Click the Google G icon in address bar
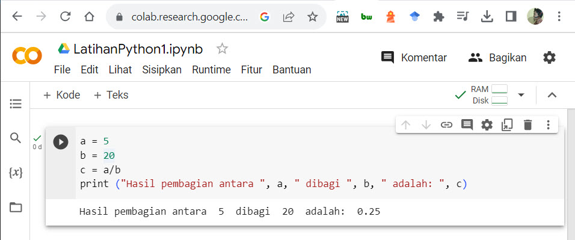The height and width of the screenshot is (240, 575). pyautogui.click(x=265, y=17)
